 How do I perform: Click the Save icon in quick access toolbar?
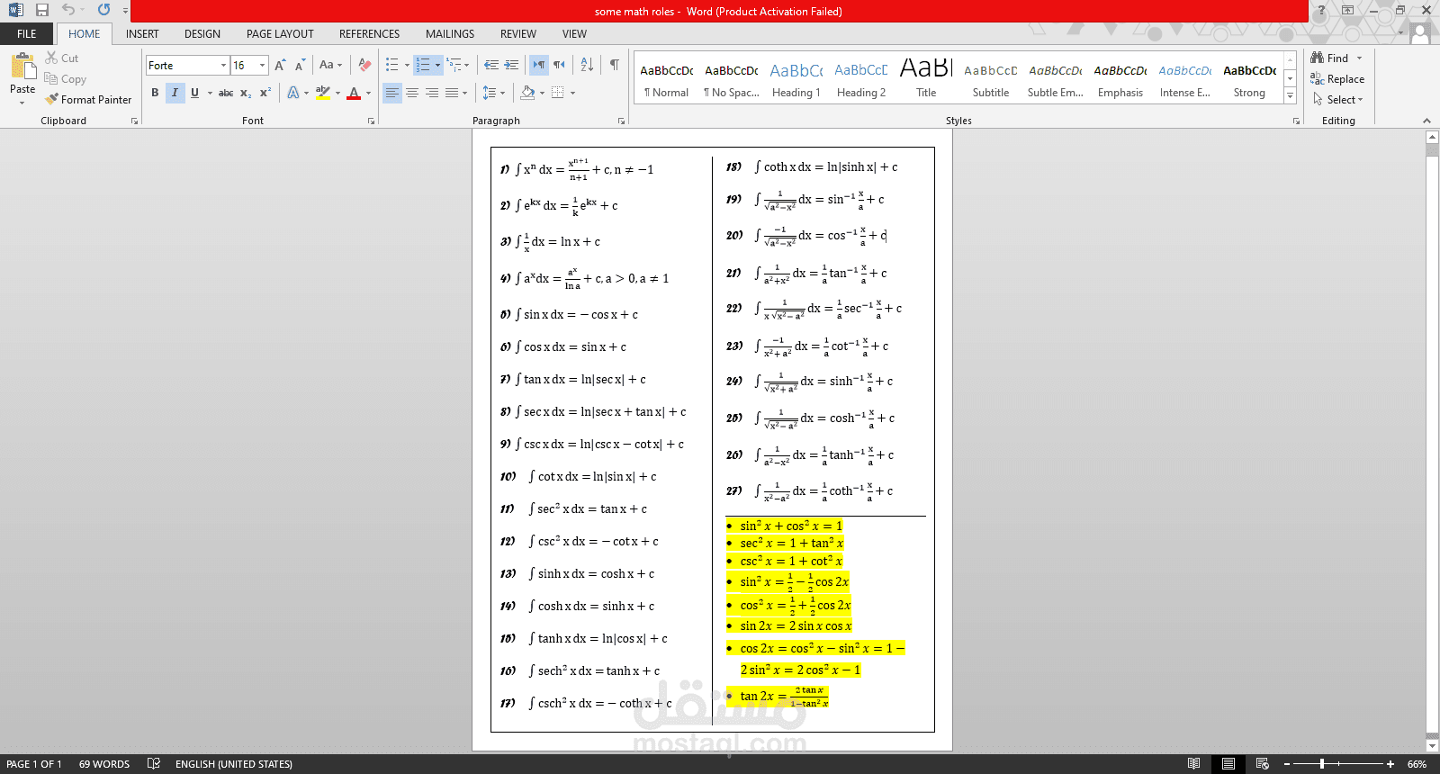[42, 10]
